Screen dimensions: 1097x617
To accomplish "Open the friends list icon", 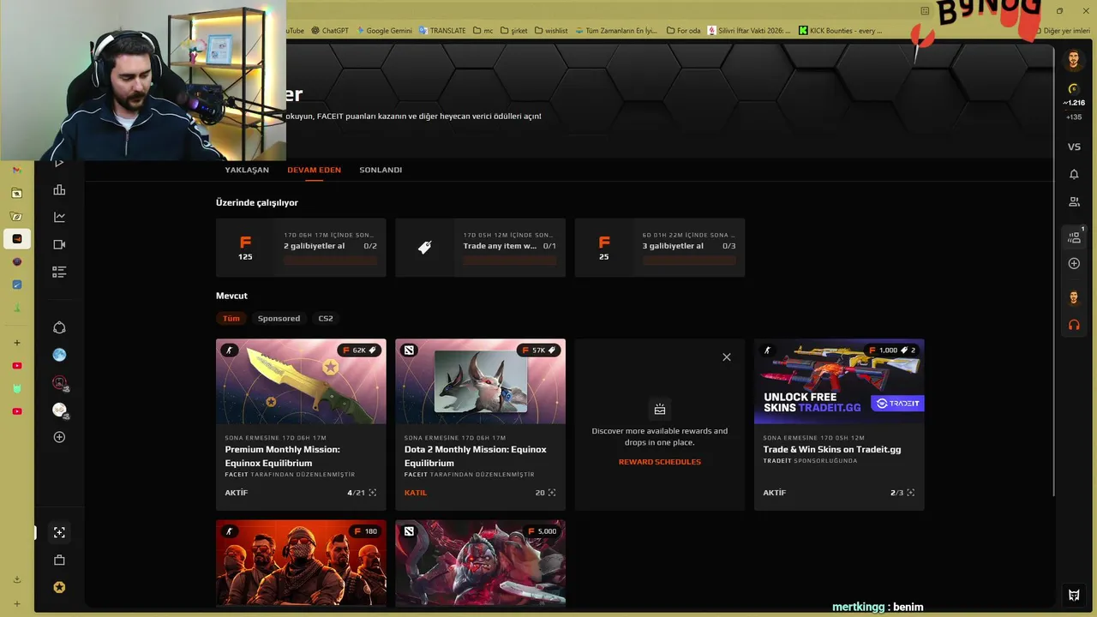I will [1074, 201].
